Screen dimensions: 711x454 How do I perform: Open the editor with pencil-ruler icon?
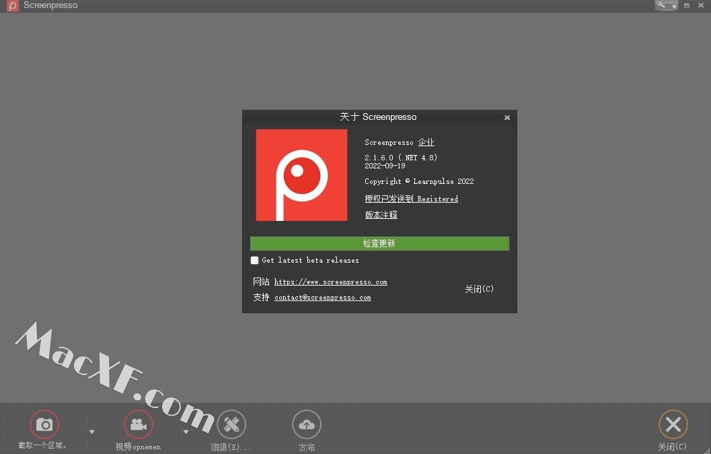(231, 424)
